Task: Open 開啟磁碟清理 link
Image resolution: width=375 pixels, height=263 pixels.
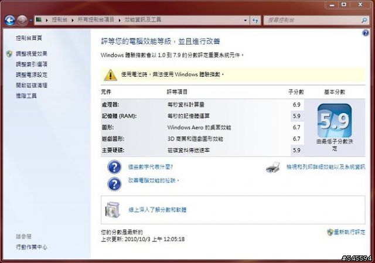Action: [32, 85]
